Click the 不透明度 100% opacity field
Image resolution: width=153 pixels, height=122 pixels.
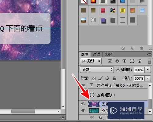(139, 70)
